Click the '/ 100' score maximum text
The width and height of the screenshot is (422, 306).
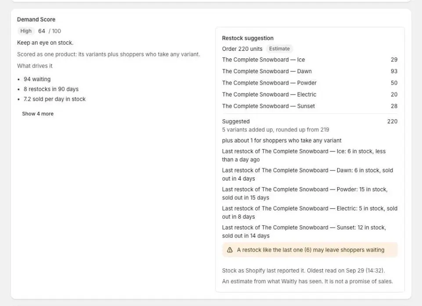point(55,31)
